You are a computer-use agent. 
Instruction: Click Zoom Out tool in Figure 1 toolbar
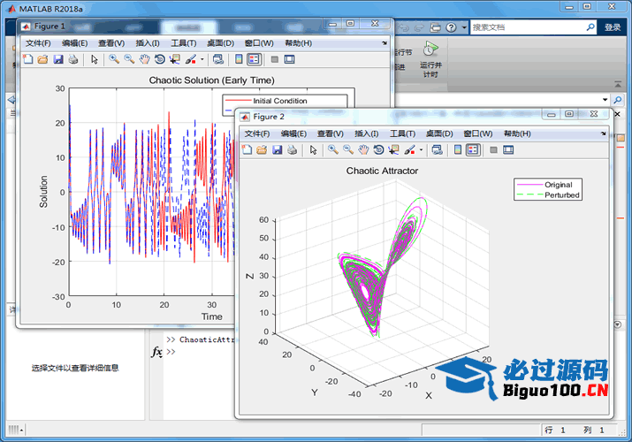129,59
